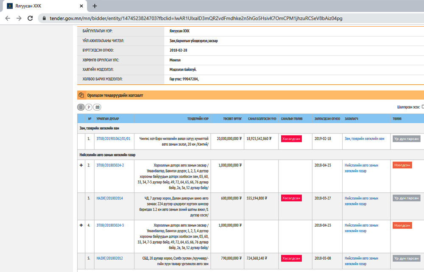Screen dimensions: 424x272
Task: Click the list view round icon
Action: coord(81,107)
